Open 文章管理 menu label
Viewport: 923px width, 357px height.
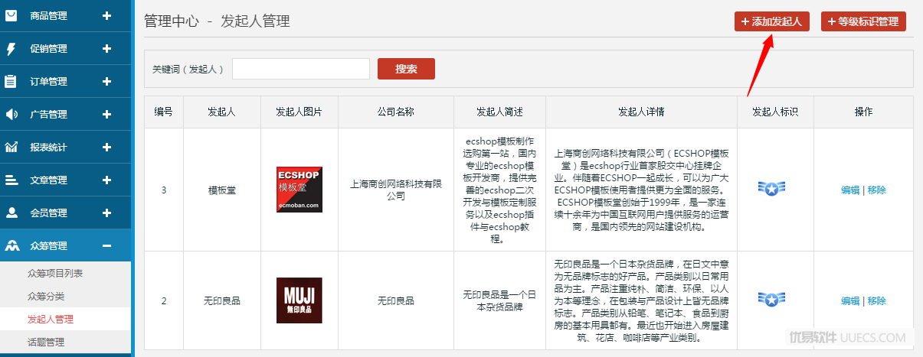[x=48, y=180]
